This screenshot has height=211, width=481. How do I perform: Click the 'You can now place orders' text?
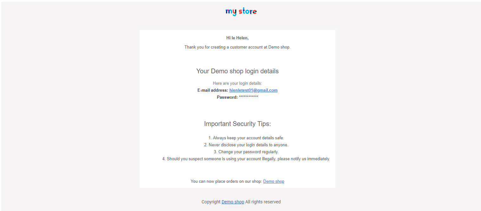pos(226,181)
